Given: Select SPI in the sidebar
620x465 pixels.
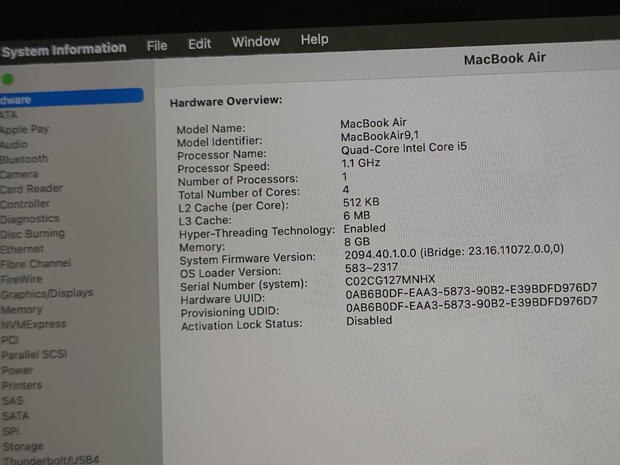Looking at the screenshot, I should point(11,431).
